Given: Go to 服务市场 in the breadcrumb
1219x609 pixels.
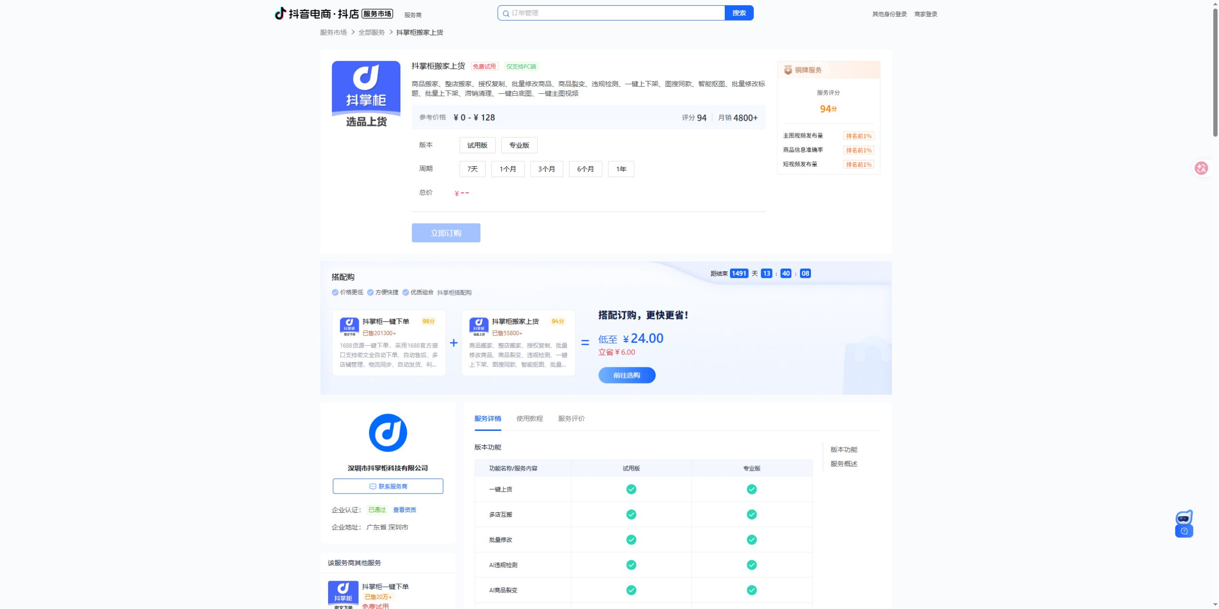Looking at the screenshot, I should [x=333, y=33].
